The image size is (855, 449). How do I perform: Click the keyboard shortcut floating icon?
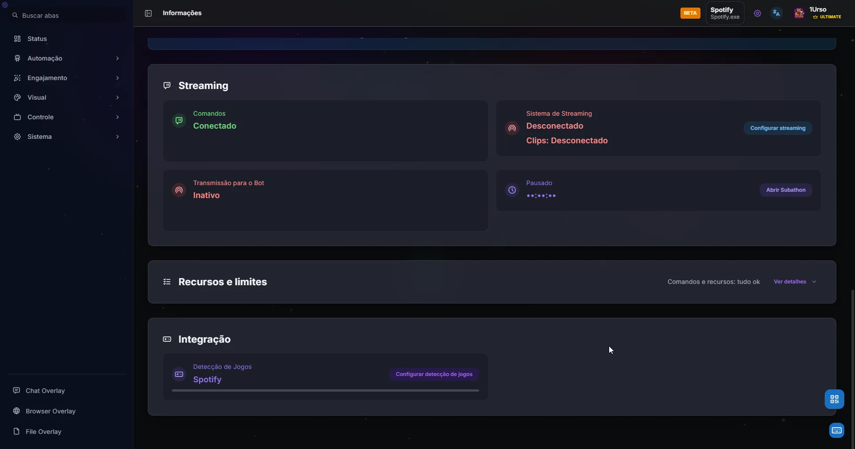[x=836, y=430]
